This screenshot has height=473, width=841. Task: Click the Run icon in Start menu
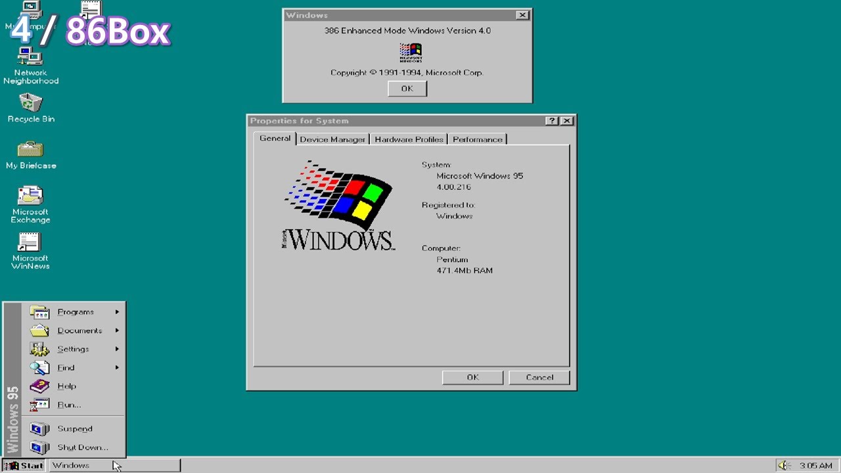click(x=39, y=405)
